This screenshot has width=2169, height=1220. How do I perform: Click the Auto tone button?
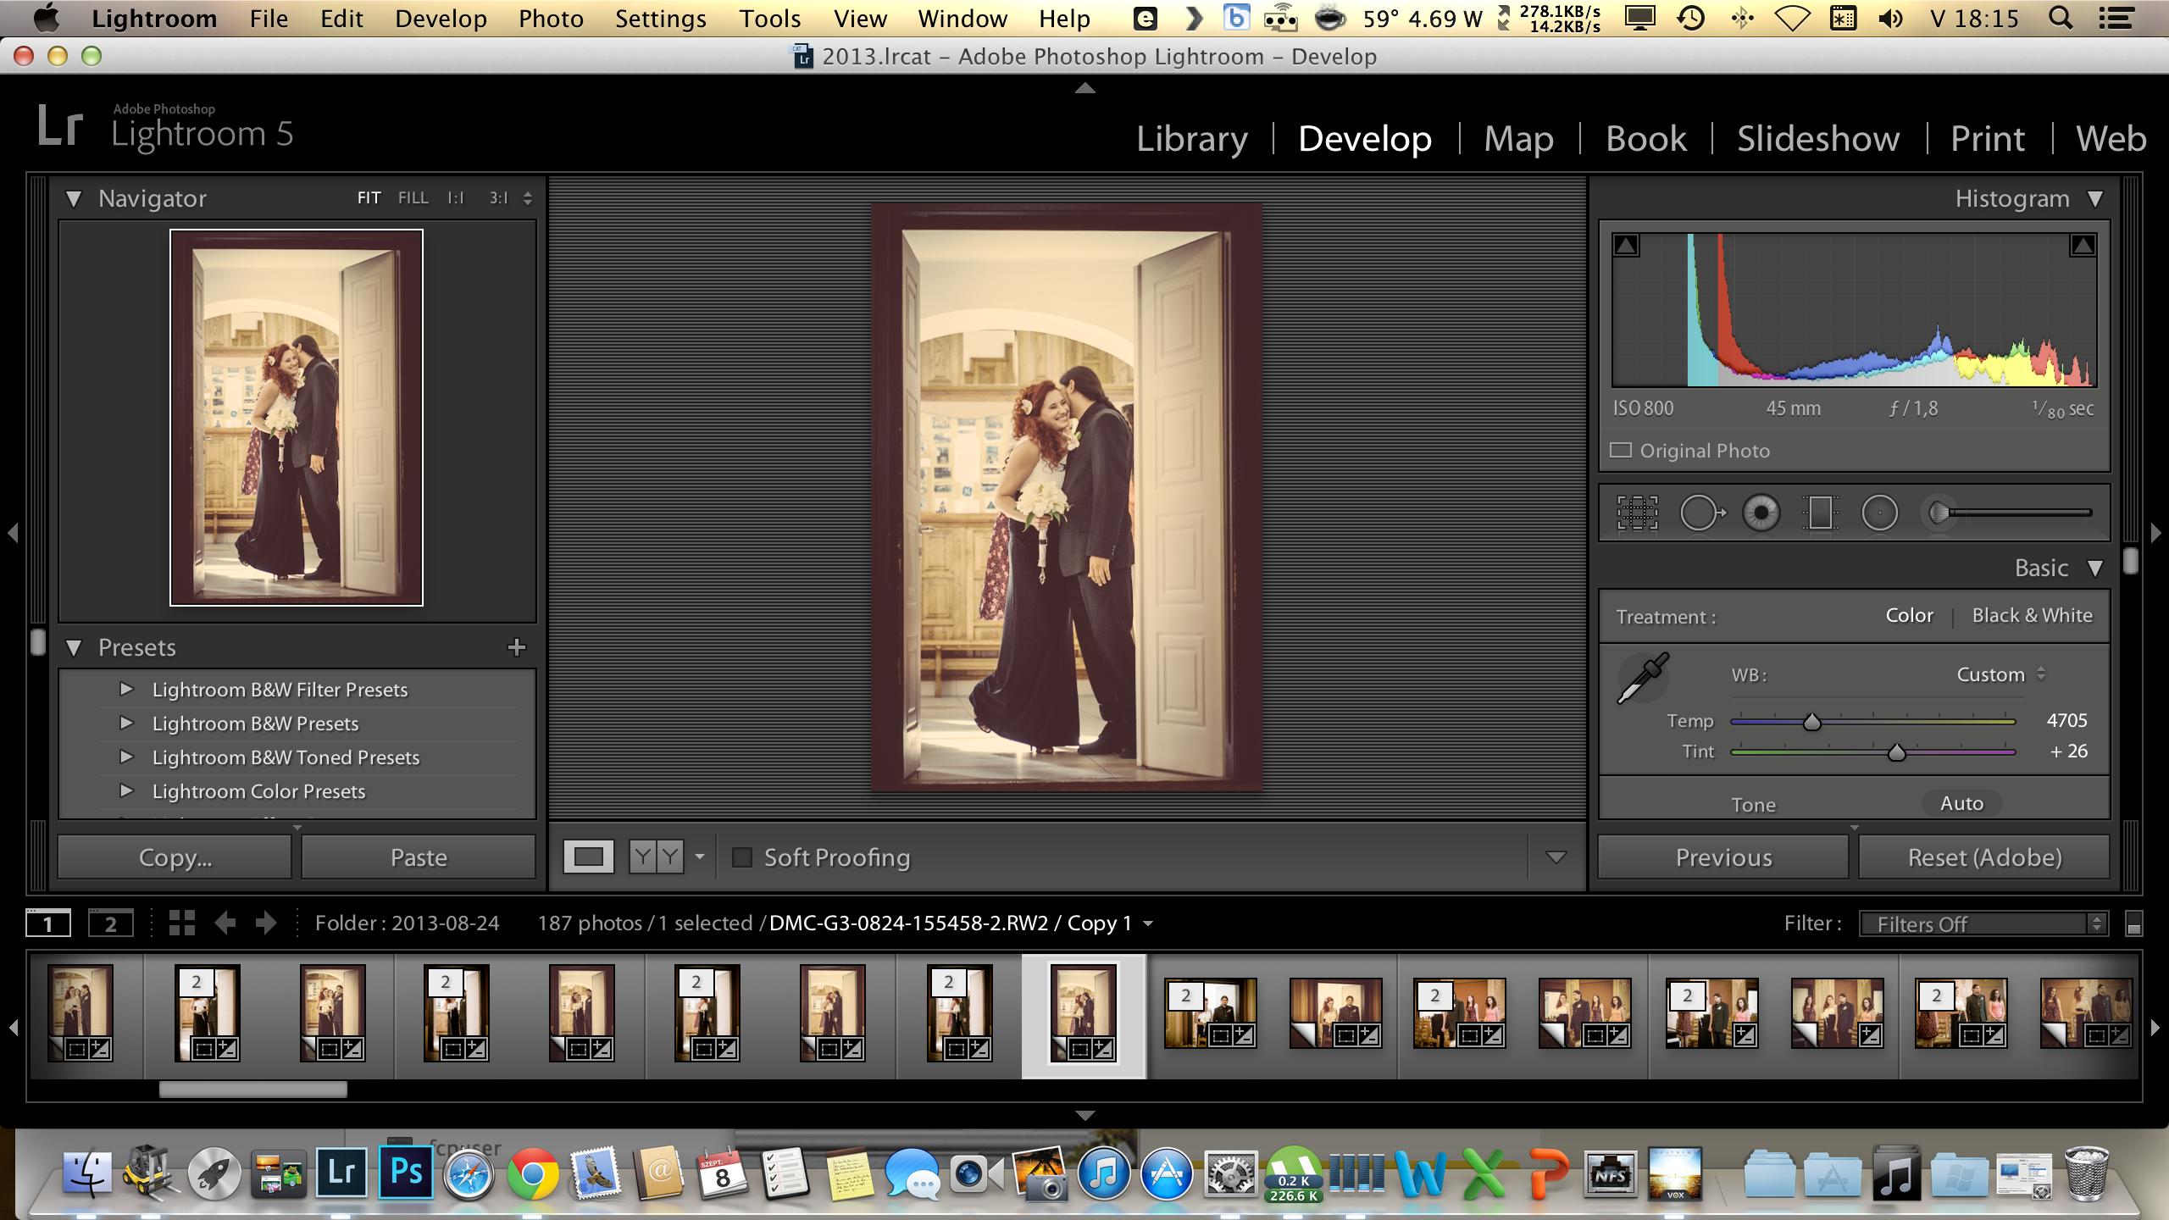coord(1961,803)
